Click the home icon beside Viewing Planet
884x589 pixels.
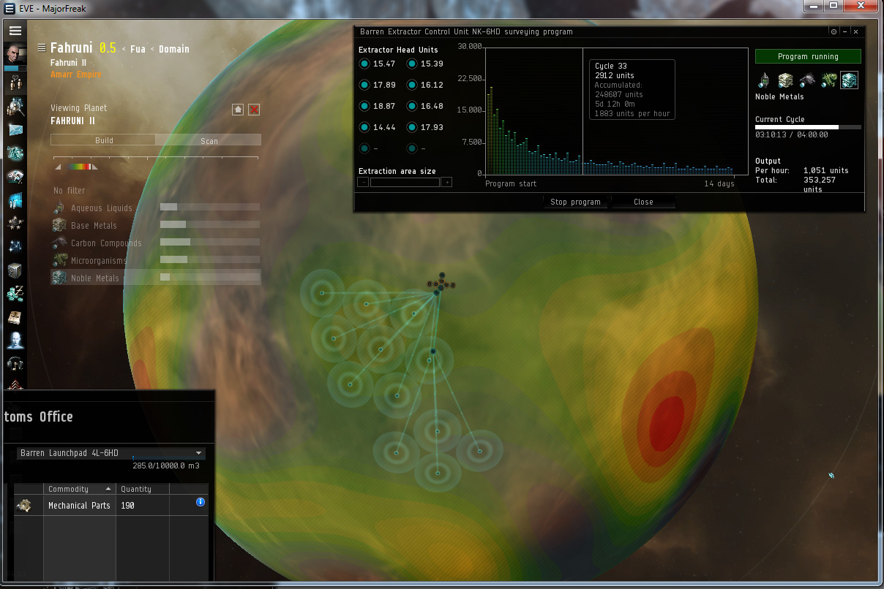coord(238,109)
